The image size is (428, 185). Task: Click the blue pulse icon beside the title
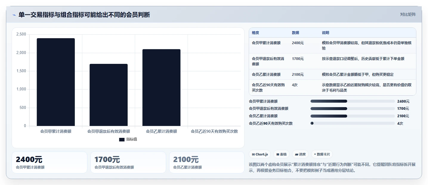click(14, 15)
